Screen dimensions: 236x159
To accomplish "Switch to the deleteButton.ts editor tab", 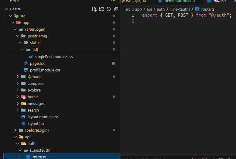I will [179, 1].
